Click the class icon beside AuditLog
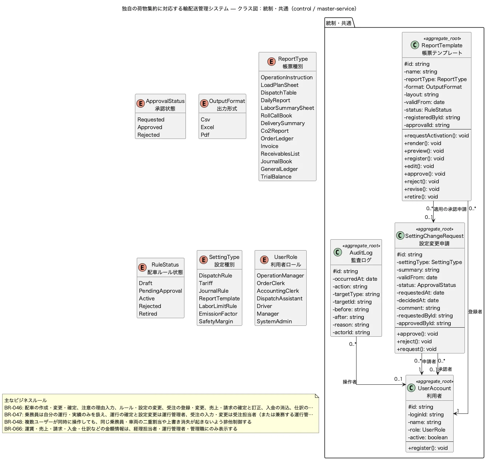486x460 pixels. [x=338, y=252]
